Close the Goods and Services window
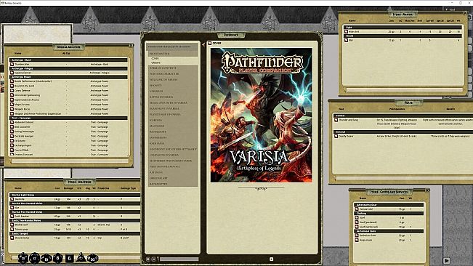 (427, 190)
